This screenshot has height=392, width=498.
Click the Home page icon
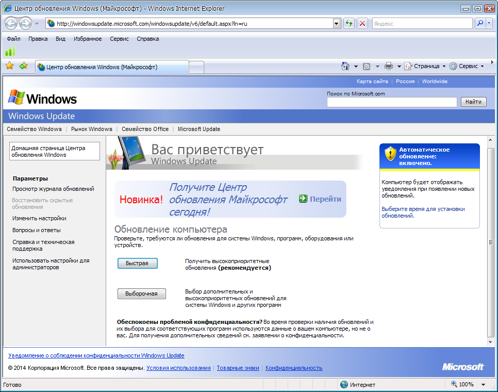(345, 66)
